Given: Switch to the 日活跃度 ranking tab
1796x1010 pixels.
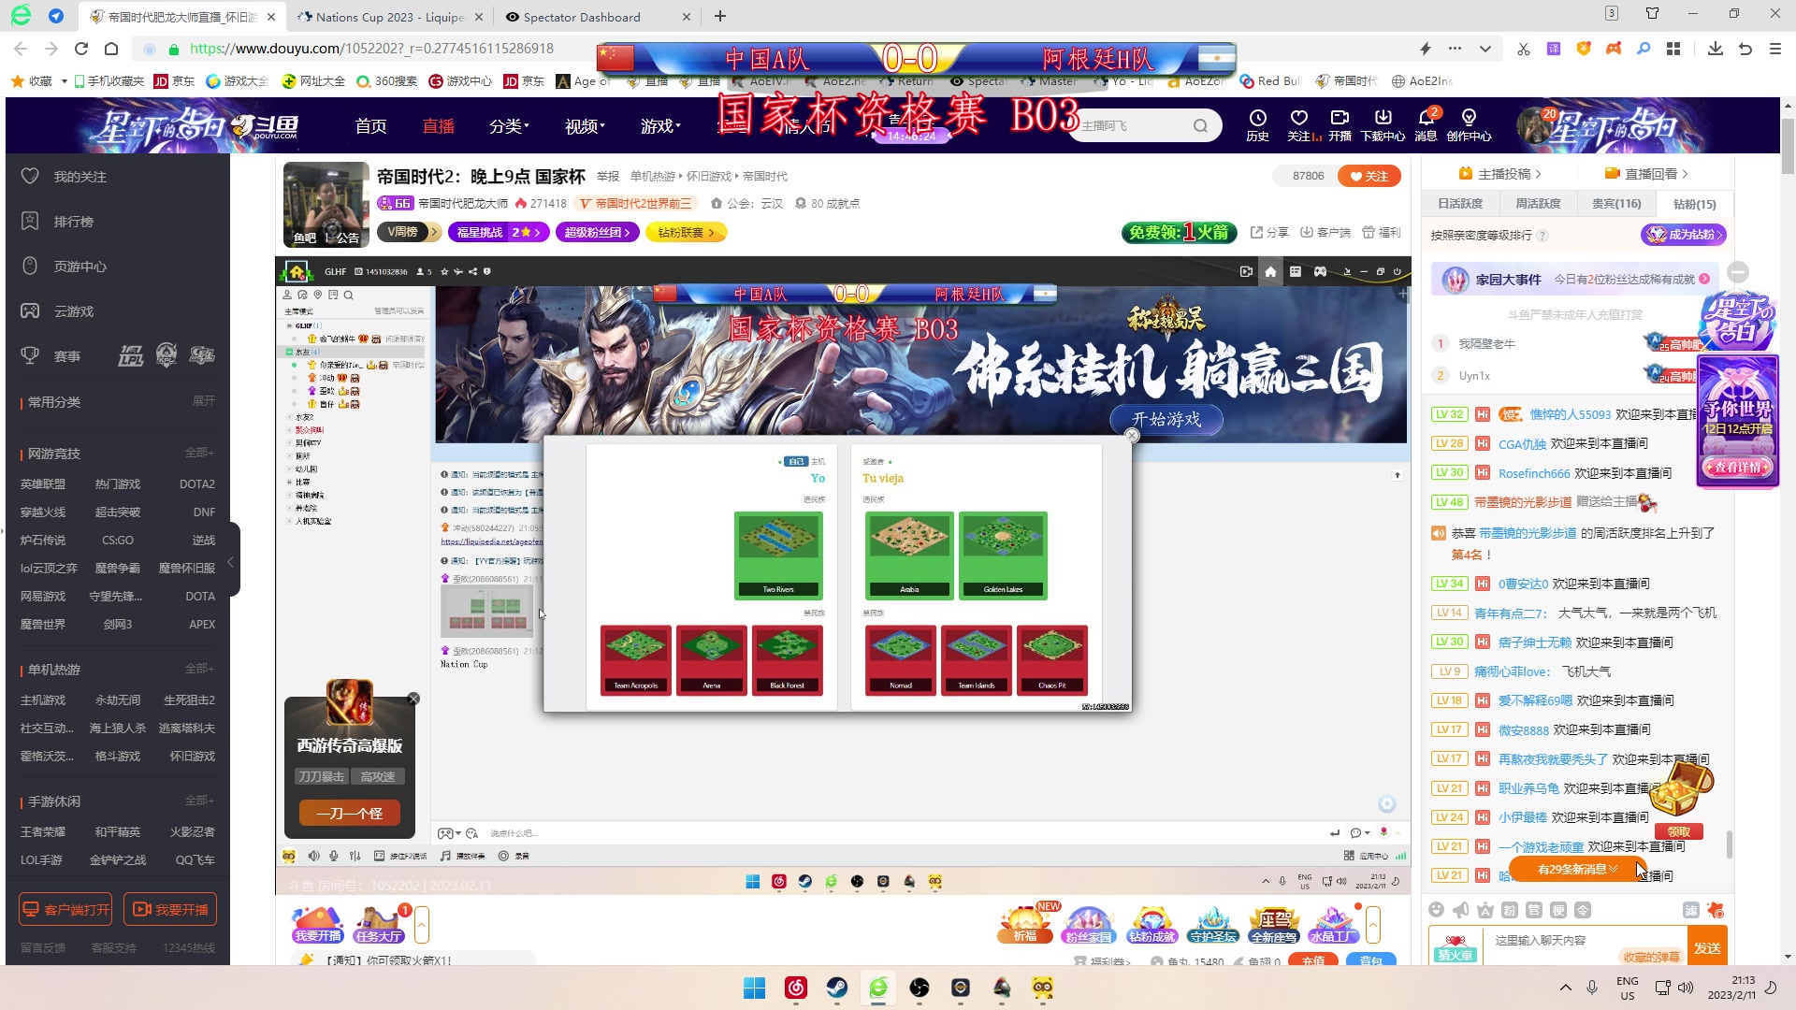Looking at the screenshot, I should (x=1459, y=204).
